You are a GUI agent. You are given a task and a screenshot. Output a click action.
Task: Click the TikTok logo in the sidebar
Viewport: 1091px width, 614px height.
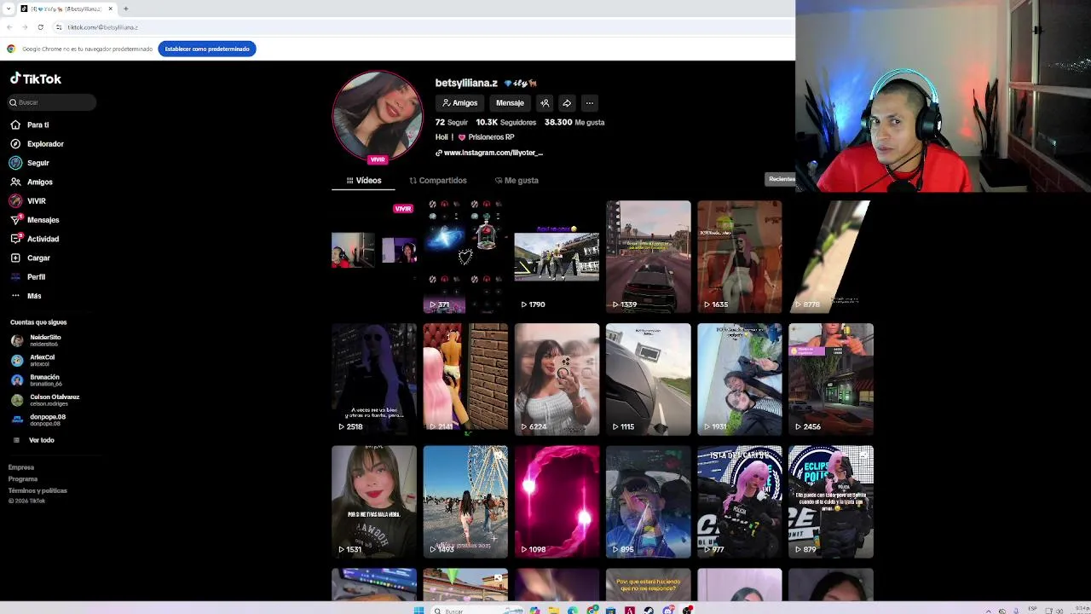36,78
